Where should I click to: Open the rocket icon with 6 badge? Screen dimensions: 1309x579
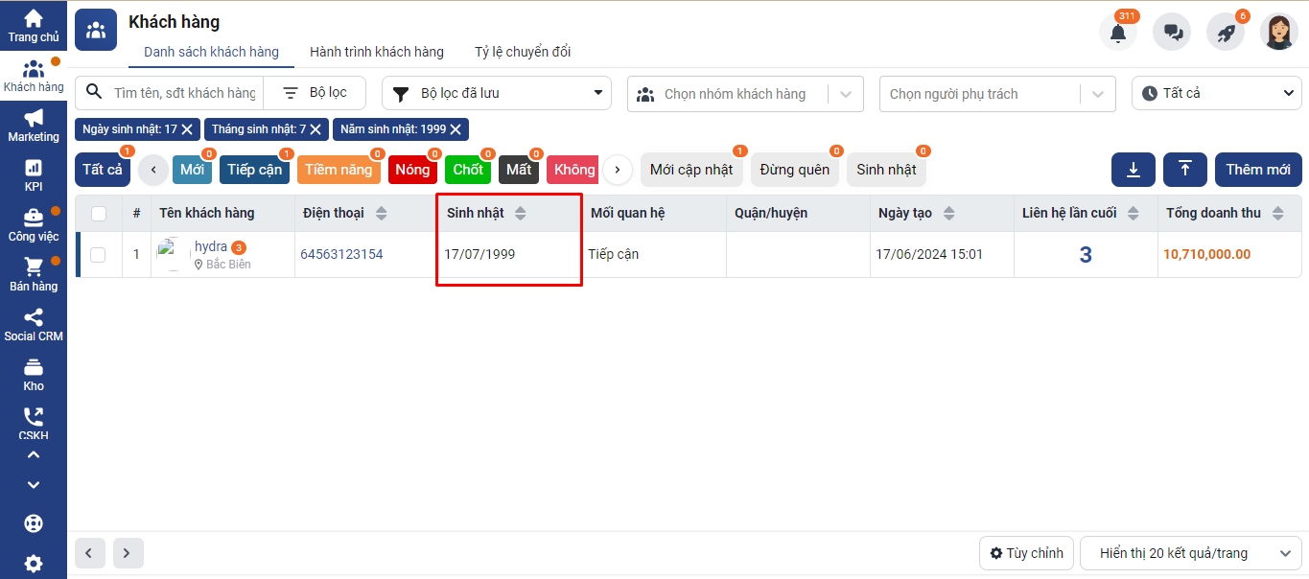point(1226,32)
